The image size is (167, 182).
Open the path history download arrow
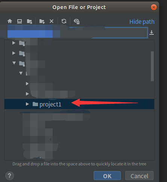pyautogui.click(x=152, y=32)
